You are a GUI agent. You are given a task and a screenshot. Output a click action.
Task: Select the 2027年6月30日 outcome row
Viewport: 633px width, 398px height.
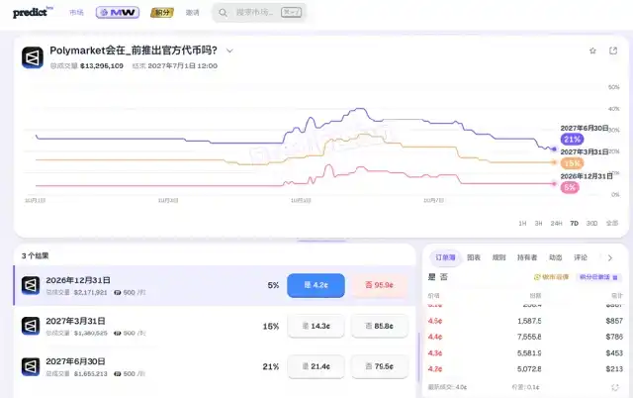[x=215, y=367]
